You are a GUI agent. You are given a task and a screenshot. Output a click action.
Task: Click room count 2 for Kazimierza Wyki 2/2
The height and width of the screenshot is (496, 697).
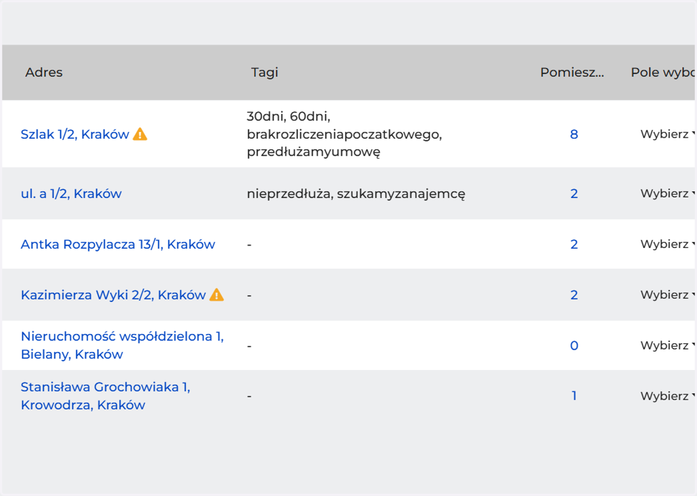[x=574, y=294]
